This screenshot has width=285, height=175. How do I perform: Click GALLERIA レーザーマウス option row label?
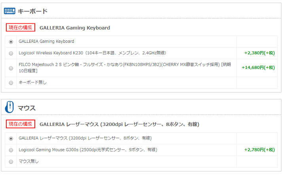coord(85,138)
